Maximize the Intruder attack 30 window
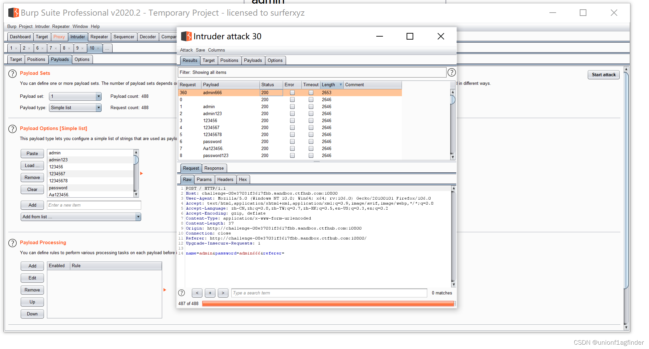This screenshot has height=349, width=649. pos(410,36)
